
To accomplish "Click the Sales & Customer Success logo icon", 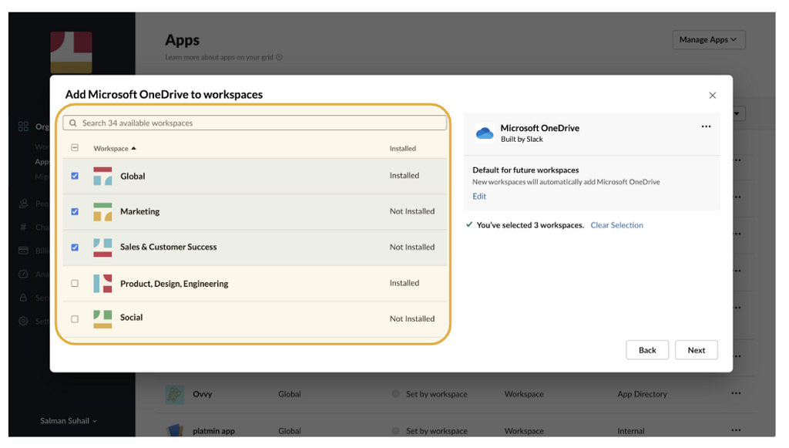I will [102, 248].
